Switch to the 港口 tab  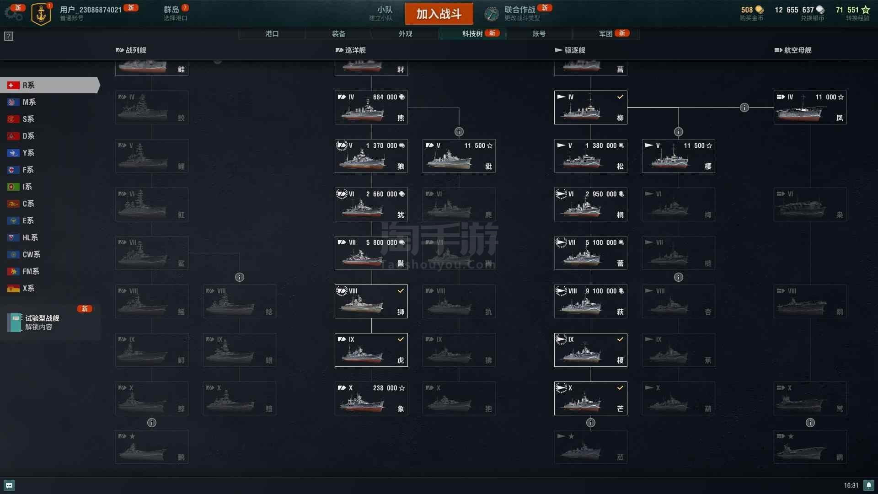[272, 34]
